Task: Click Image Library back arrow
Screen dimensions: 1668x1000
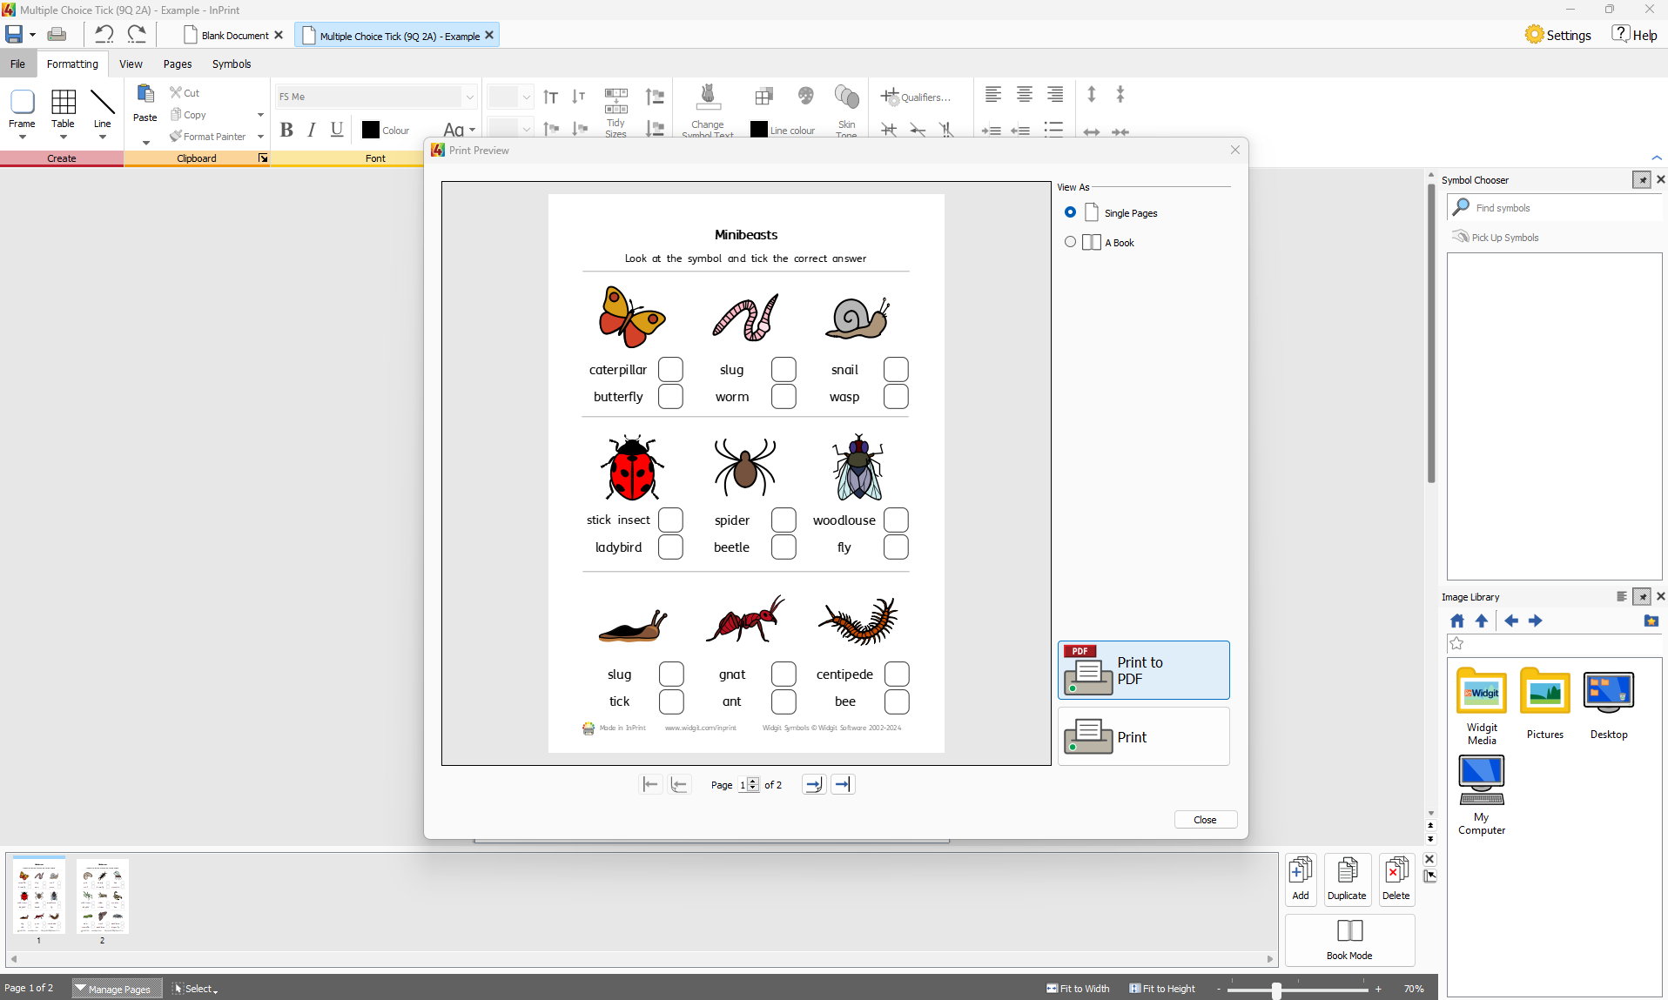Action: [1511, 621]
